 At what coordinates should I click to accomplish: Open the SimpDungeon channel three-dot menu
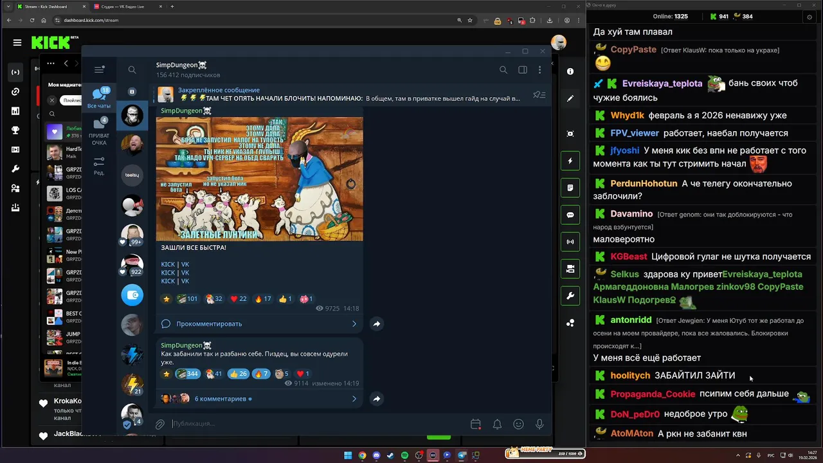pos(540,69)
